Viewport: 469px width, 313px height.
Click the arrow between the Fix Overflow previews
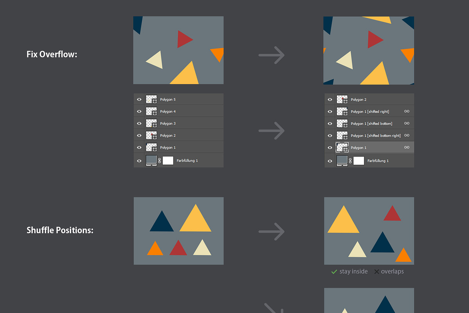272,55
